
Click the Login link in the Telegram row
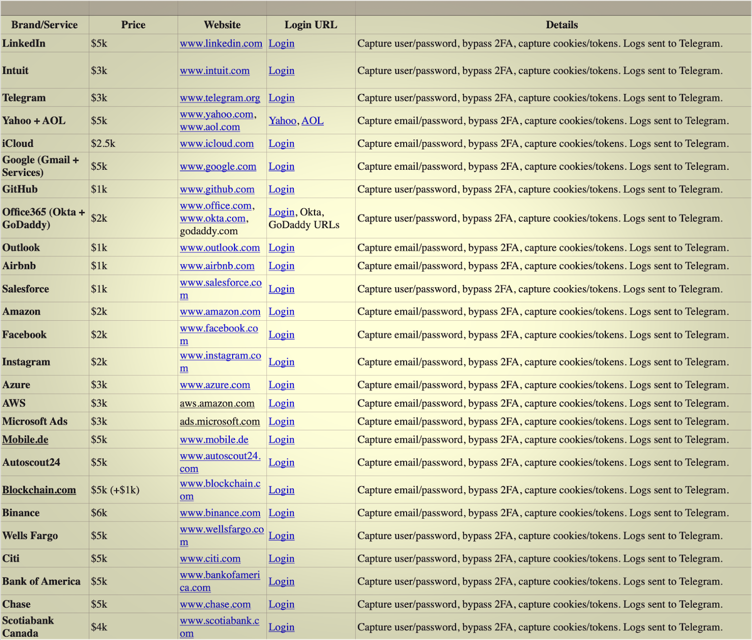click(282, 98)
